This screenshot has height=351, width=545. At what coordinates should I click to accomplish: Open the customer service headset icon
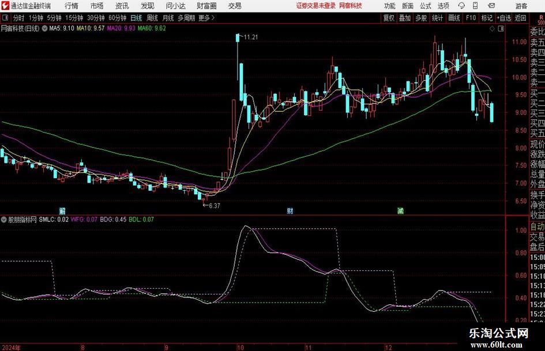[461, 6]
